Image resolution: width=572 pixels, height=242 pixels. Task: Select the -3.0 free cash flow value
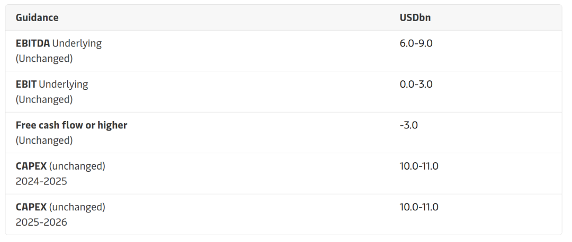(409, 125)
